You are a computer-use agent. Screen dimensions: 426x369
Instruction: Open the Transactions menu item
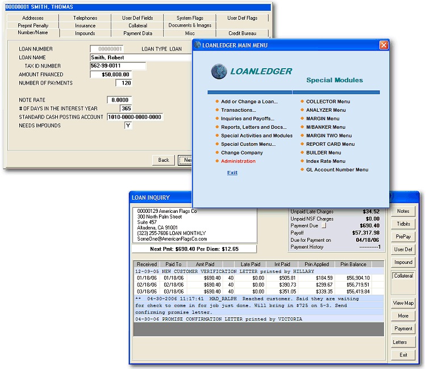[238, 110]
